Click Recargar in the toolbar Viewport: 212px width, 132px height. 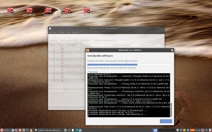[85, 39]
